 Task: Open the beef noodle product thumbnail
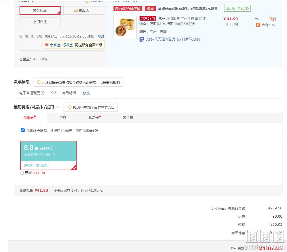[x=125, y=27]
